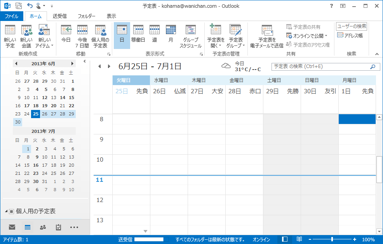Open the personal calendar (個人用の予定表) ribbon button
Image resolution: width=383 pixels, height=244 pixels.
[100, 36]
